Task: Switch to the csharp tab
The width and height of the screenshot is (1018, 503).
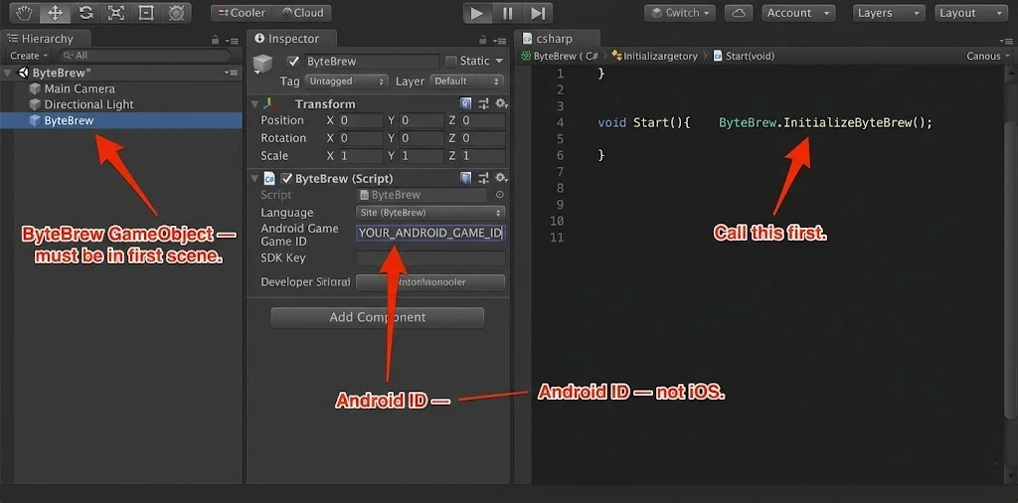Action: point(558,39)
